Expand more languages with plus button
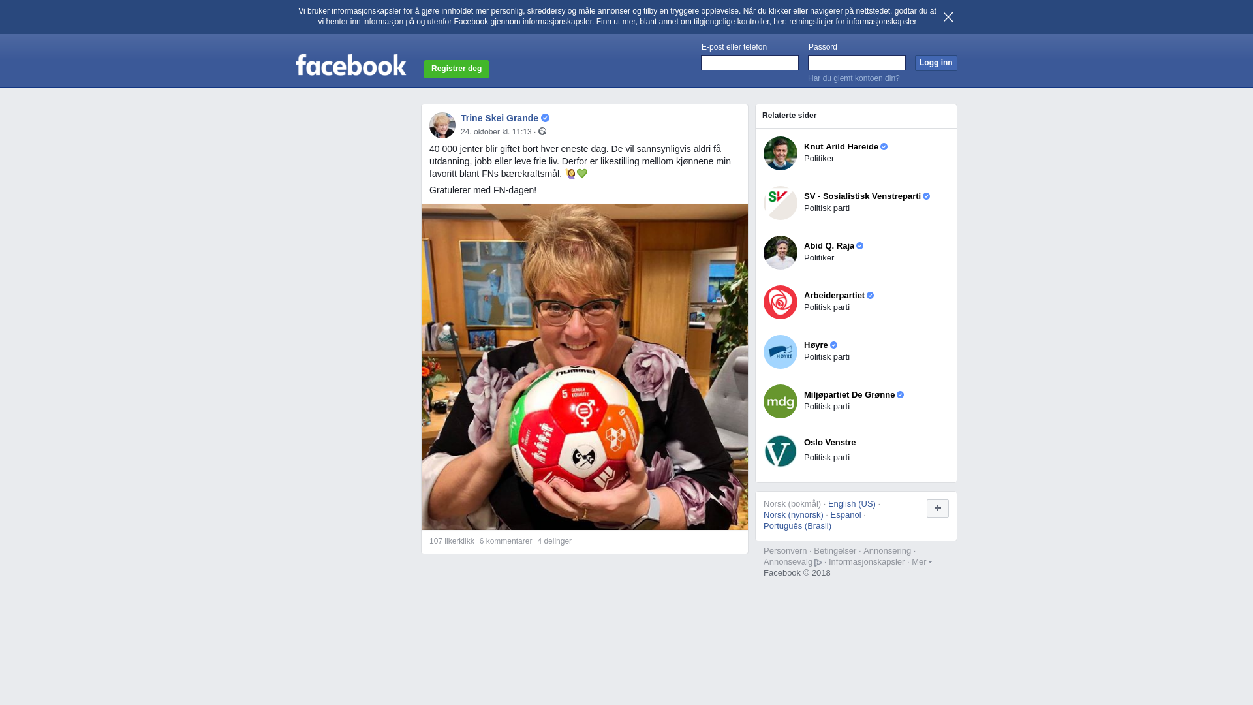 coord(938,509)
